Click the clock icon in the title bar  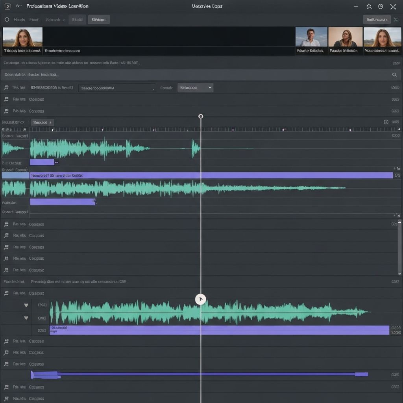[380, 6]
